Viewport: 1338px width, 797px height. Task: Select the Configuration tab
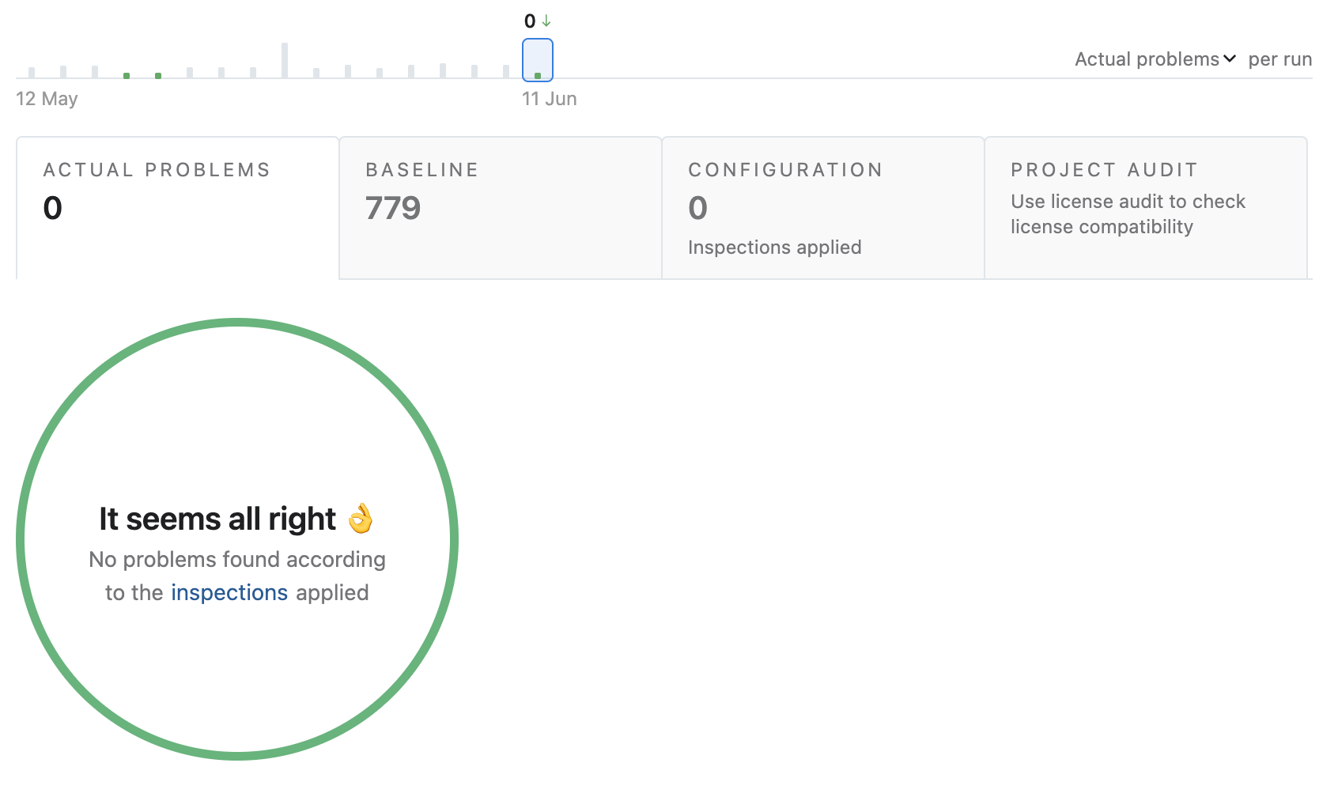[823, 208]
